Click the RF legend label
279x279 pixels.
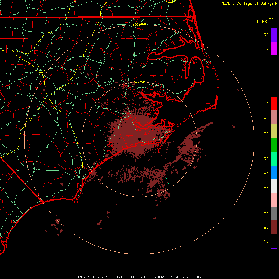(266, 35)
